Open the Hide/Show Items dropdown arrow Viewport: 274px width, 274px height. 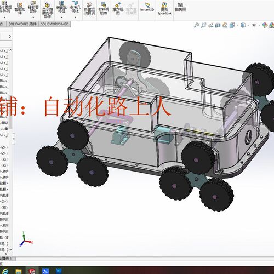click(x=259, y=25)
